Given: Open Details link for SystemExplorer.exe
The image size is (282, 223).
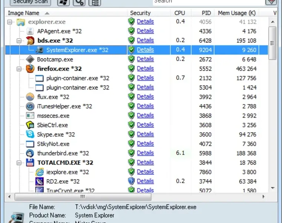Looking at the screenshot, I should [145, 49].
